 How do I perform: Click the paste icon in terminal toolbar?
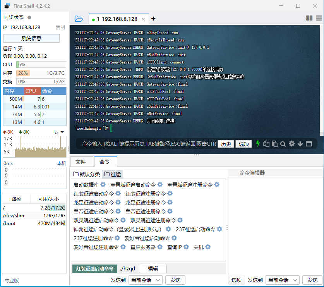pos(274,144)
